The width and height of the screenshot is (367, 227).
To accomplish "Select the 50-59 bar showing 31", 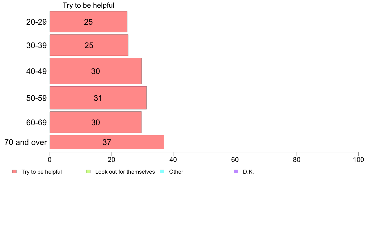I will tap(98, 98).
